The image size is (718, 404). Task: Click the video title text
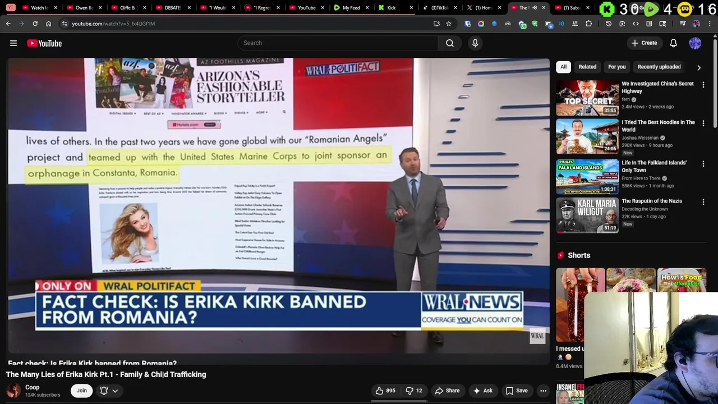[x=106, y=375]
